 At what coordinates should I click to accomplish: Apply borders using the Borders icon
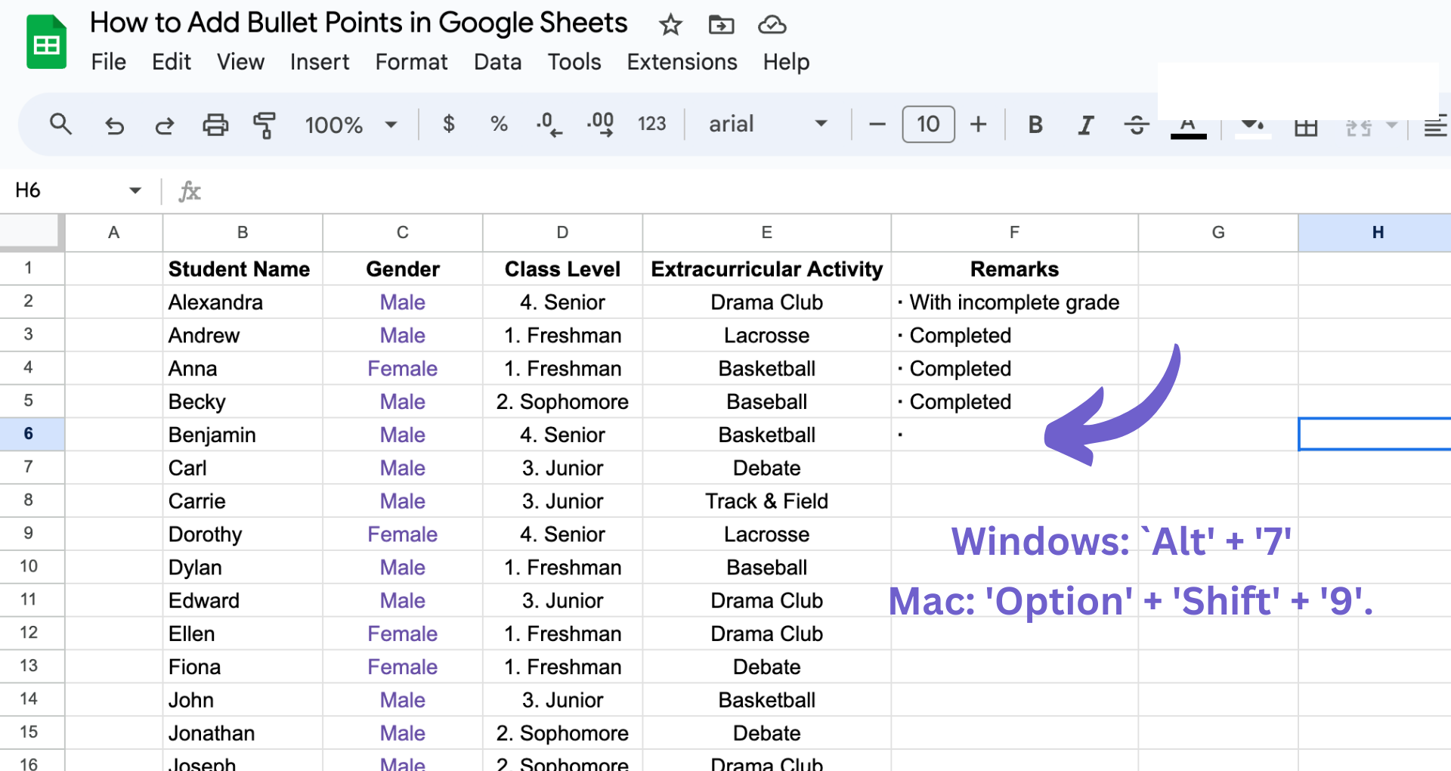point(1305,125)
